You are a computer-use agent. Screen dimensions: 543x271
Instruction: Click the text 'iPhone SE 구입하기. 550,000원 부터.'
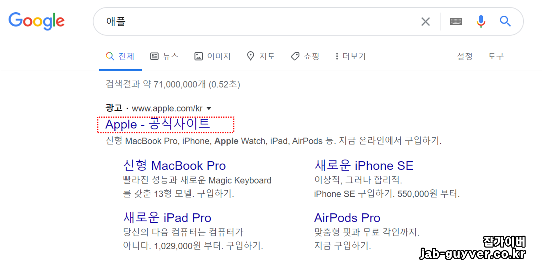[x=387, y=194]
